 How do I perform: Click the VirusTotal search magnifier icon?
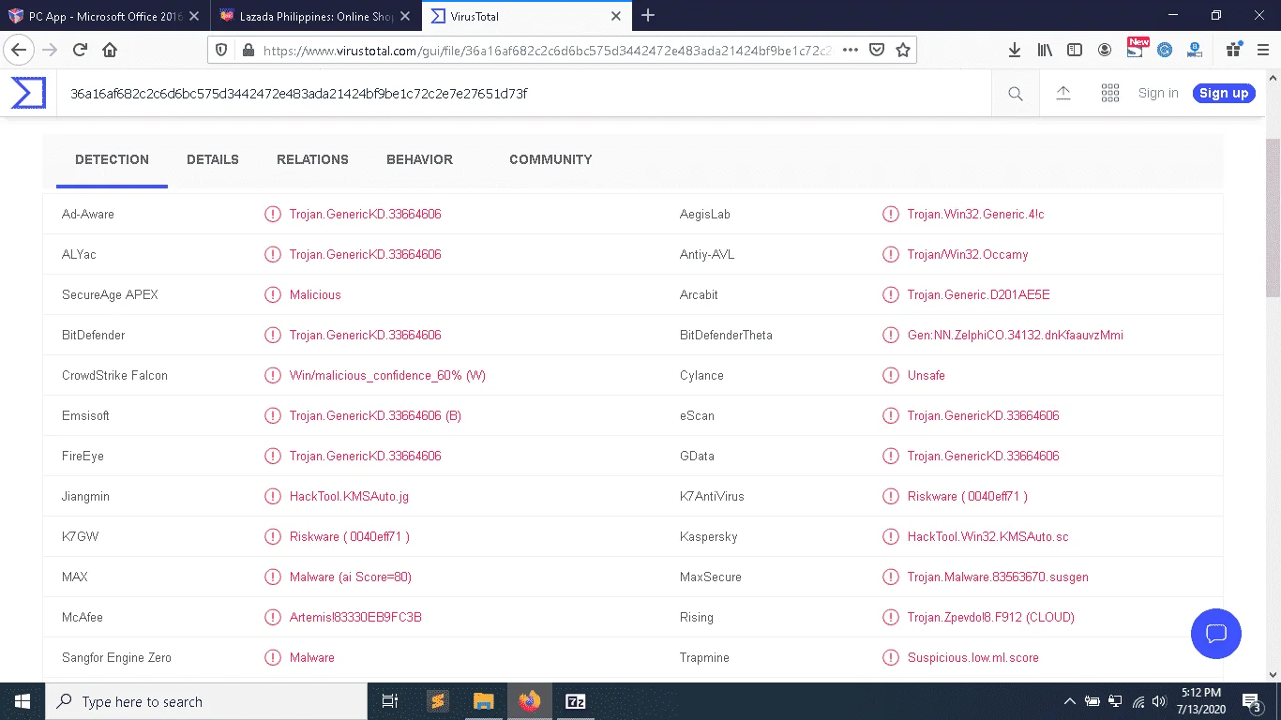1016,94
